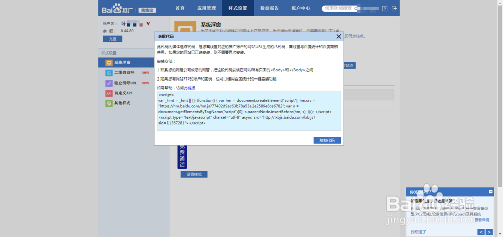The height and width of the screenshot is (237, 503).
Task: Dismiss tip via 我知道了 link
Action: pos(418,232)
